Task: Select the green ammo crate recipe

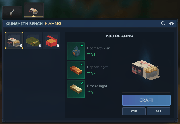Action: tap(33, 40)
